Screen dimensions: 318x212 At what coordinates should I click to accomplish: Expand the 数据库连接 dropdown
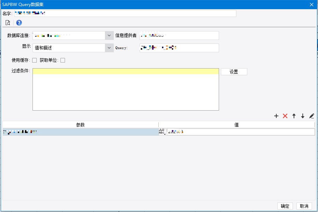tap(109, 35)
